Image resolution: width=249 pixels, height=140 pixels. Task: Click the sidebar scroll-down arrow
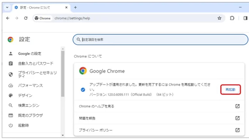coord(63,135)
